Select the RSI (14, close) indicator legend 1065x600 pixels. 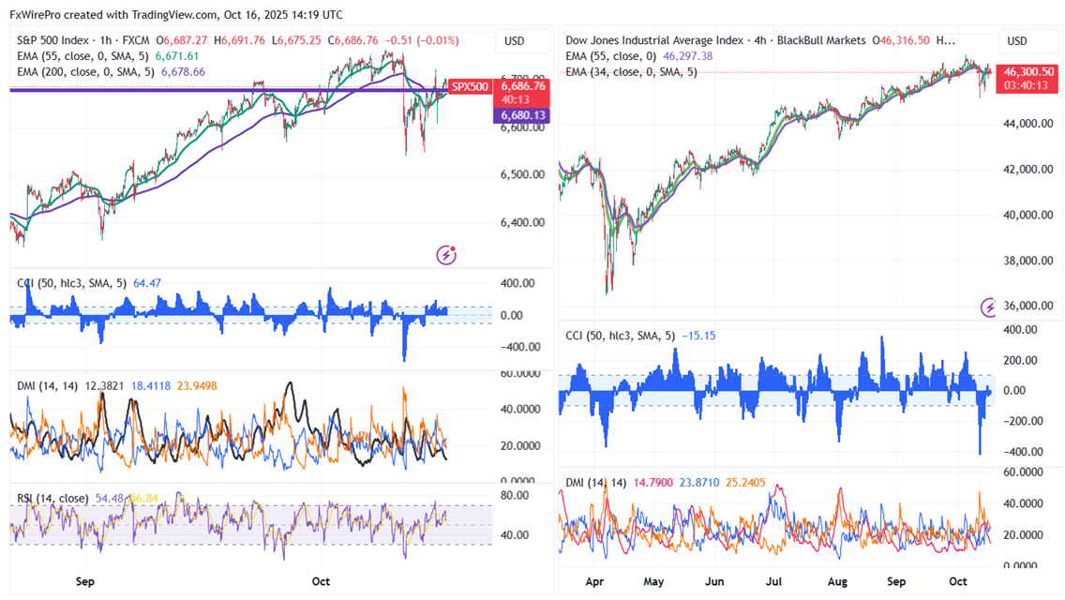53,499
